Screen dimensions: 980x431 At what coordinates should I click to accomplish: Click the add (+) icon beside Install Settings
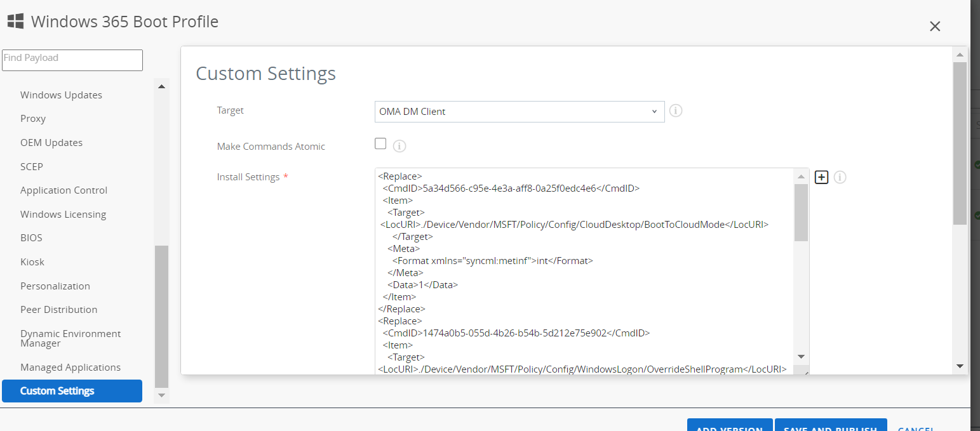821,178
